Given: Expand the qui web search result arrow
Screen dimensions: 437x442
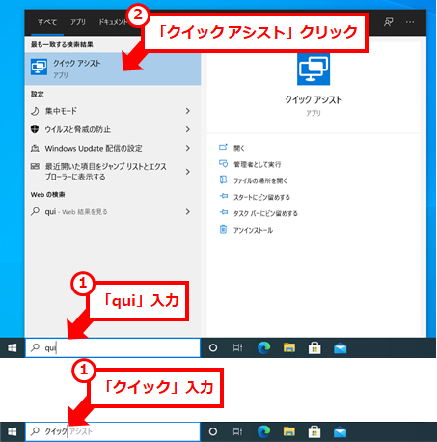Looking at the screenshot, I should click(x=188, y=211).
